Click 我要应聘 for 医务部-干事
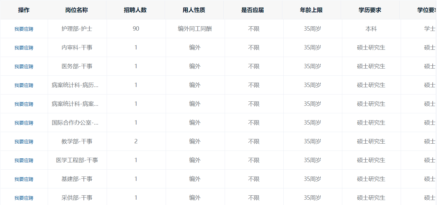The width and height of the screenshot is (438, 205). [x=24, y=66]
